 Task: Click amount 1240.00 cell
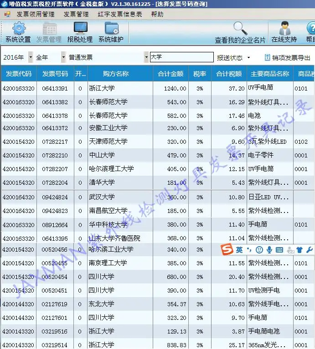(x=171, y=88)
